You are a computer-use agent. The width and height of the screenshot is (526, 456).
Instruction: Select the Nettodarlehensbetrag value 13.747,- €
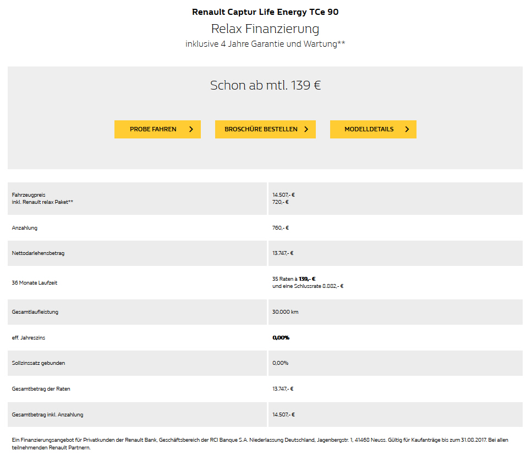(x=283, y=253)
